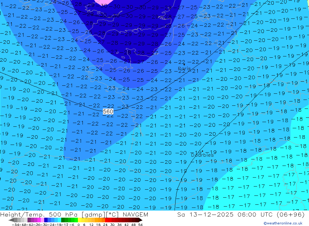
Task: Click the '(06+96)' forecast hour text
Action: pyautogui.click(x=291, y=214)
